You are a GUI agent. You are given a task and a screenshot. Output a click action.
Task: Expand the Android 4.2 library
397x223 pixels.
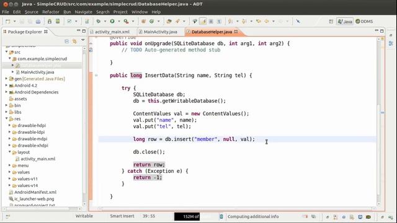click(7, 85)
